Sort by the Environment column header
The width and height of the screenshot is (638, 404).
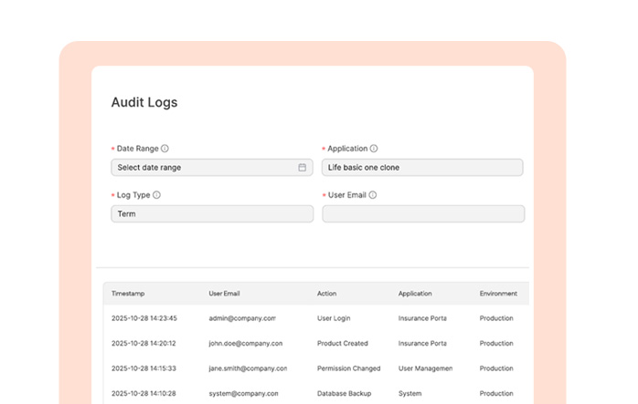[498, 294]
